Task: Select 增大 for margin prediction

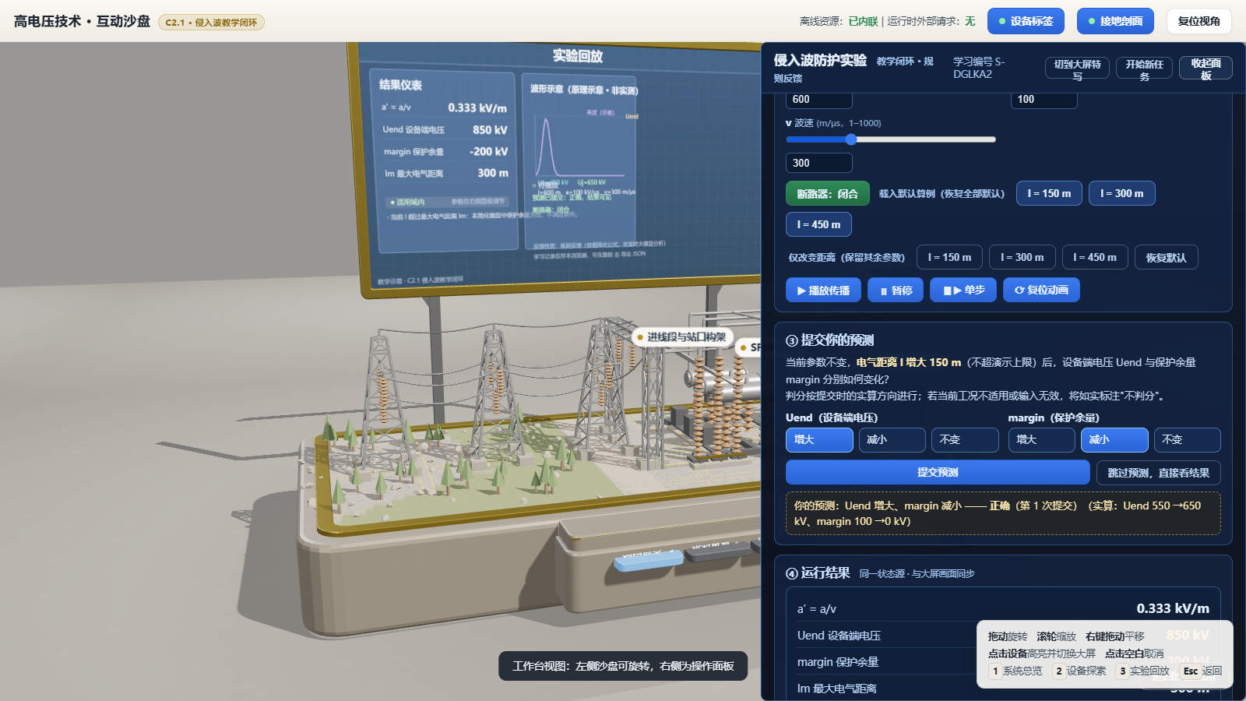Action: point(1041,440)
